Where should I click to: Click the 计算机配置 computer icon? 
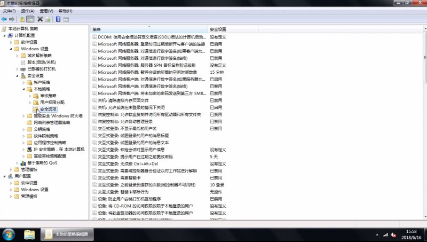pos(10,35)
